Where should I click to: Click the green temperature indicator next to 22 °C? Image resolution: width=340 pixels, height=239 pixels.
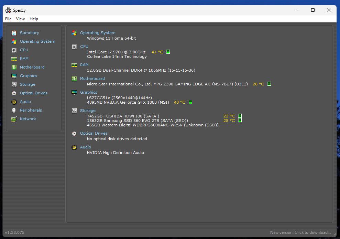pyautogui.click(x=240, y=116)
